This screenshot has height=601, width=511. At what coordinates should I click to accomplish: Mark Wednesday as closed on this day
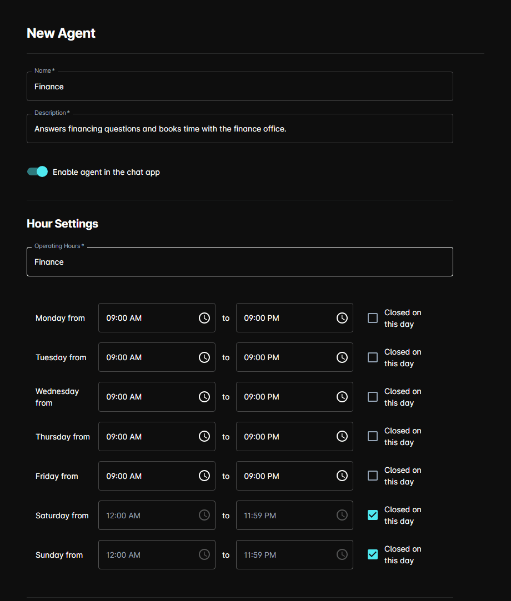pos(373,397)
